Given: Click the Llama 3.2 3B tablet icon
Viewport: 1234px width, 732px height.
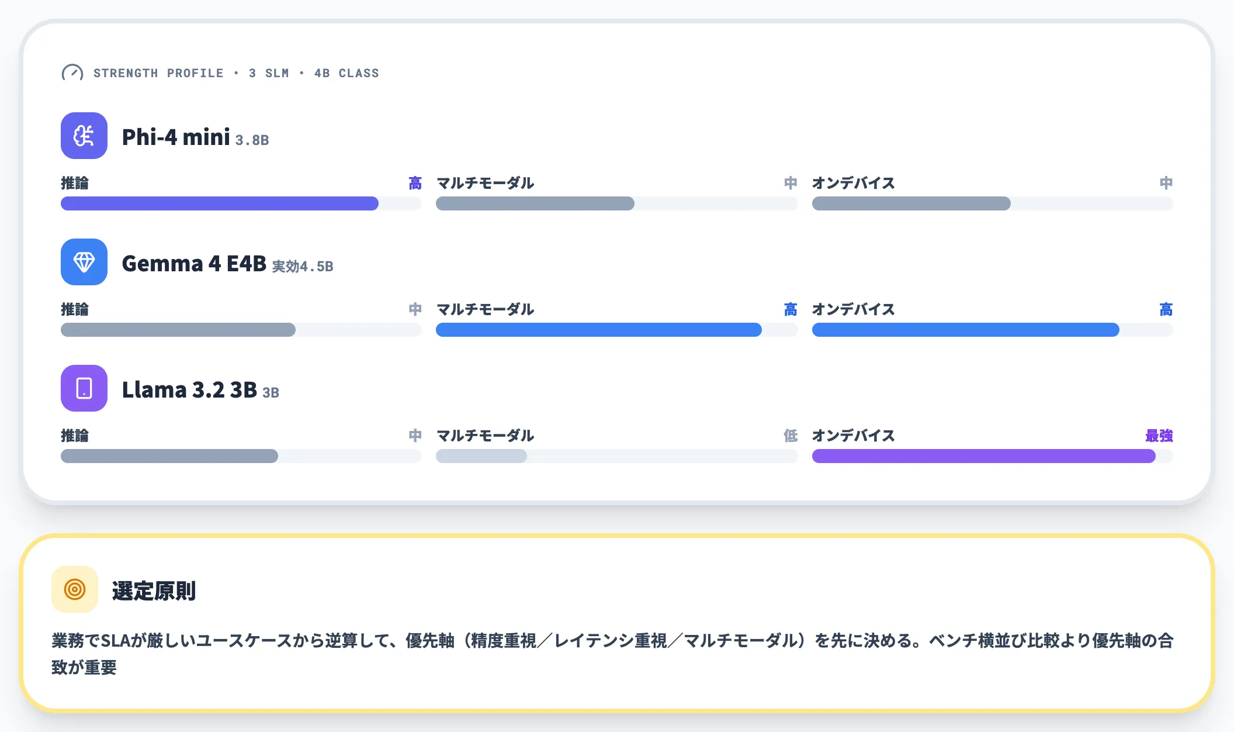Looking at the screenshot, I should pos(84,388).
